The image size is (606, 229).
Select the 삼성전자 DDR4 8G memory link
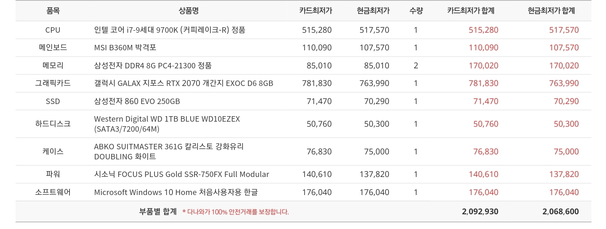pyautogui.click(x=153, y=65)
